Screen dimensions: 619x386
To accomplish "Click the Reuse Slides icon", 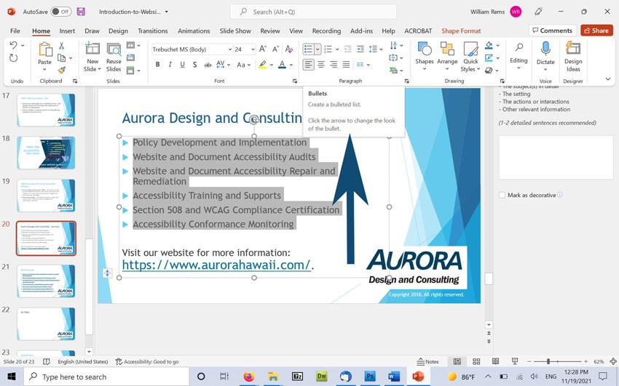I will point(114,49).
